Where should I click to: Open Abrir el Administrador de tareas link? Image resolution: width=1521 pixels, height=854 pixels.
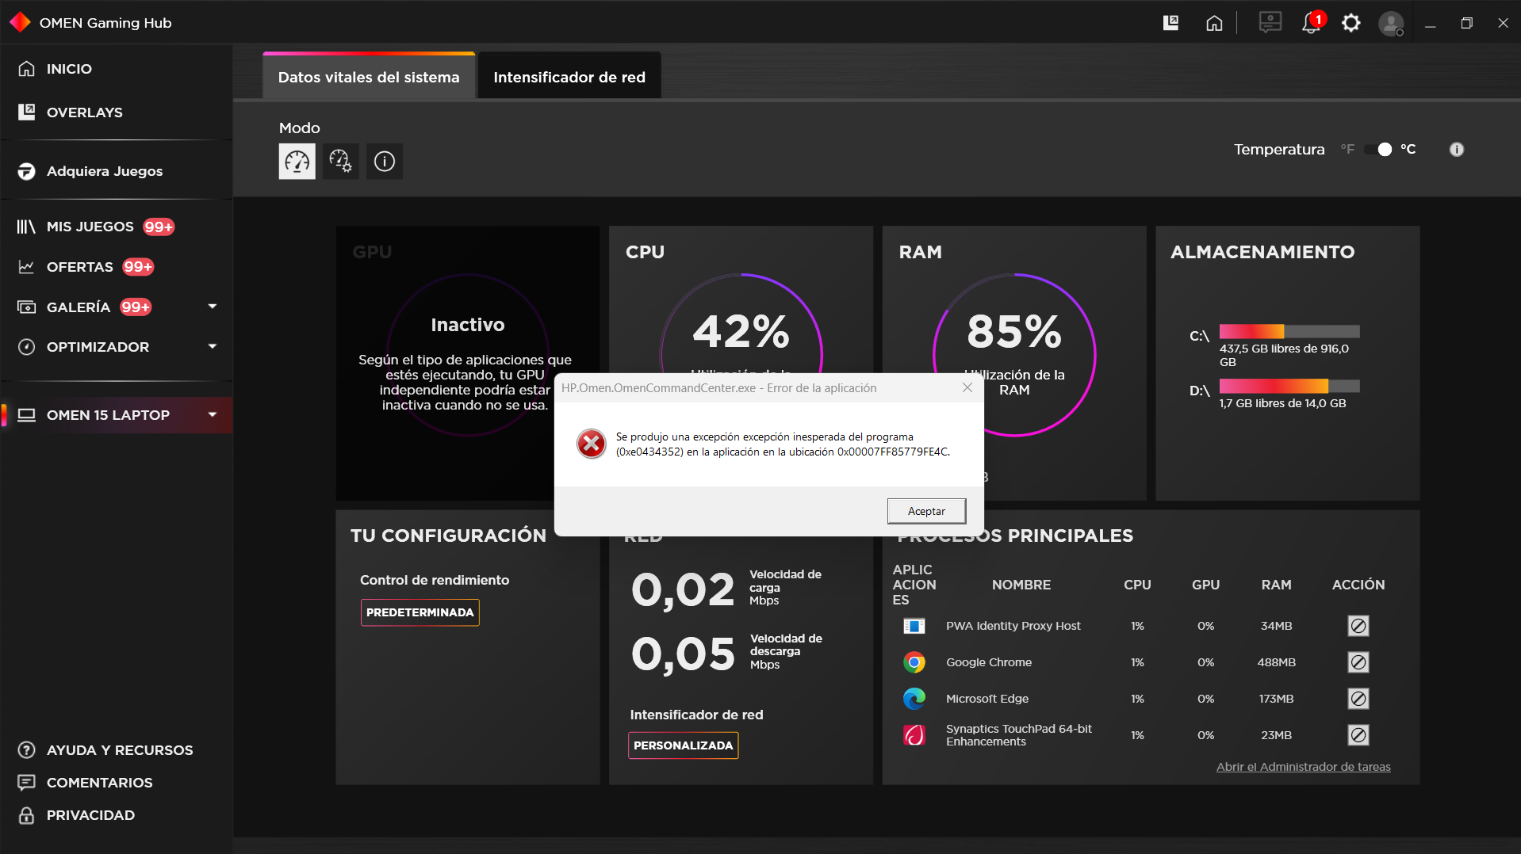pos(1304,767)
